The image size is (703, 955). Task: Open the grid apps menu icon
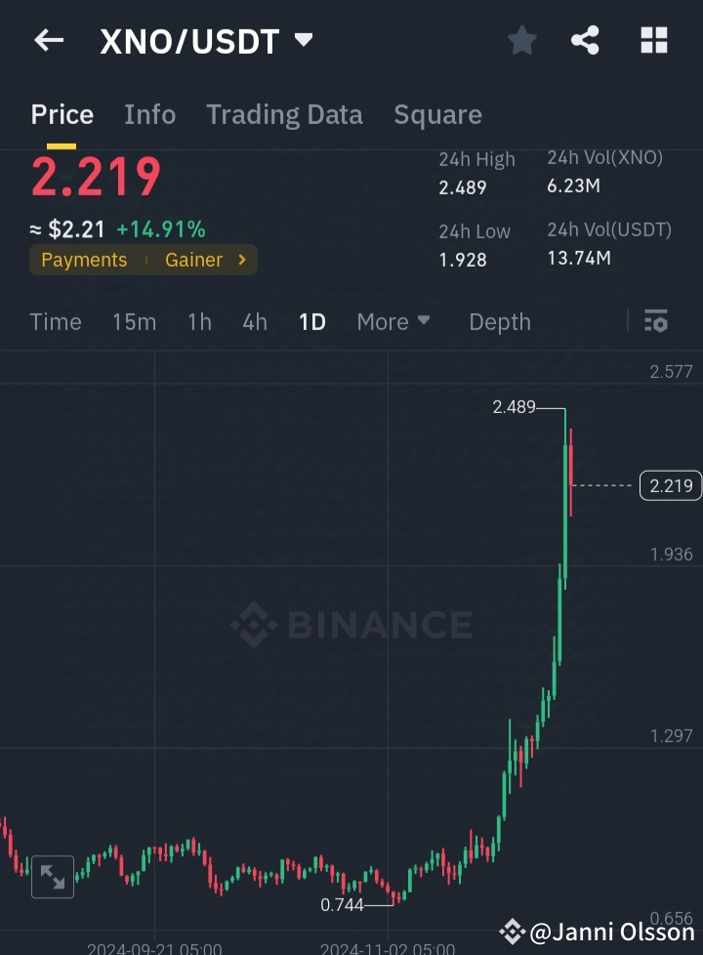point(652,40)
